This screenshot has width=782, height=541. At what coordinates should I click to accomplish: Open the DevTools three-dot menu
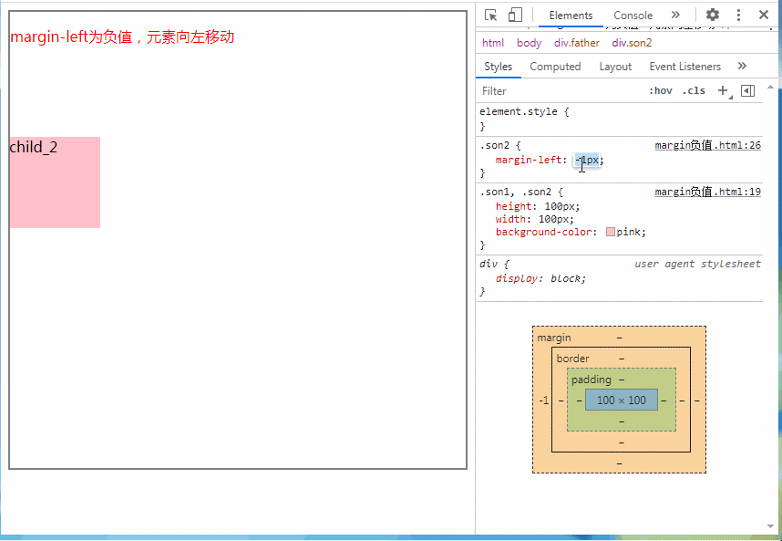738,15
